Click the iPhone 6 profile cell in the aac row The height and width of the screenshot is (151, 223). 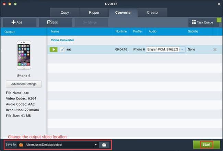click(139, 50)
